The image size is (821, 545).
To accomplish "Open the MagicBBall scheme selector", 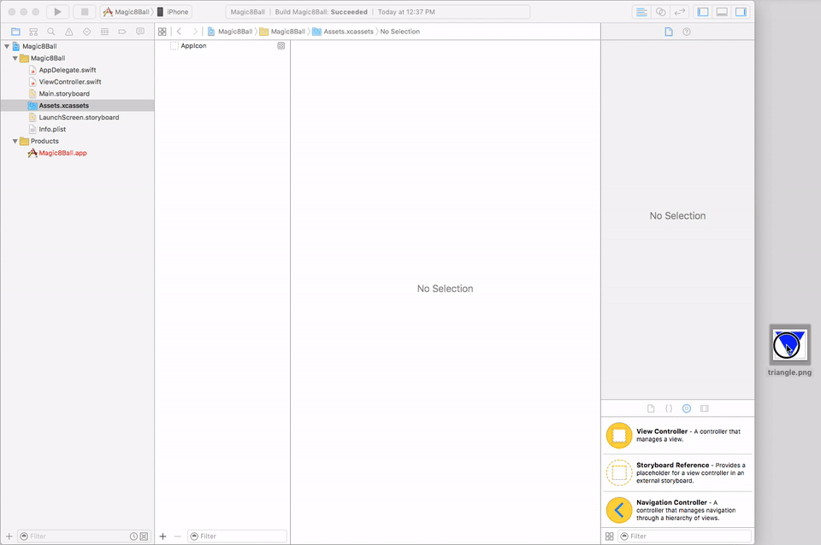I will point(127,11).
